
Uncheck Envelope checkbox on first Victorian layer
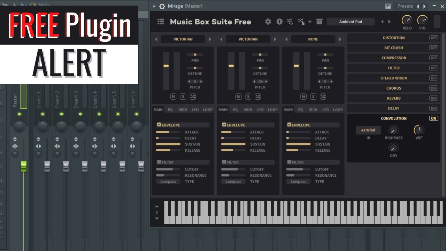click(159, 124)
